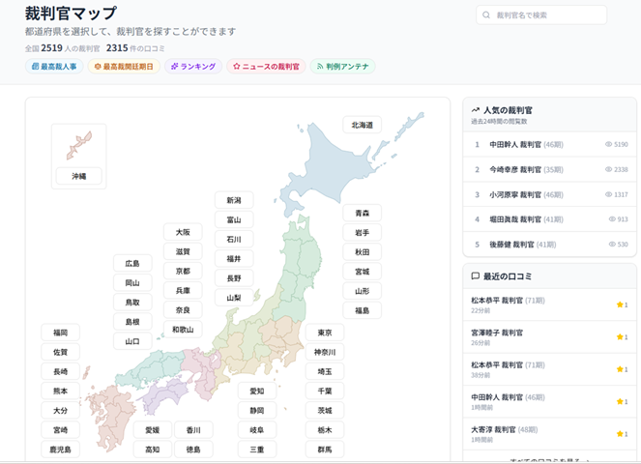
Task: Select the 長野 prefecture button
Action: pyautogui.click(x=234, y=278)
